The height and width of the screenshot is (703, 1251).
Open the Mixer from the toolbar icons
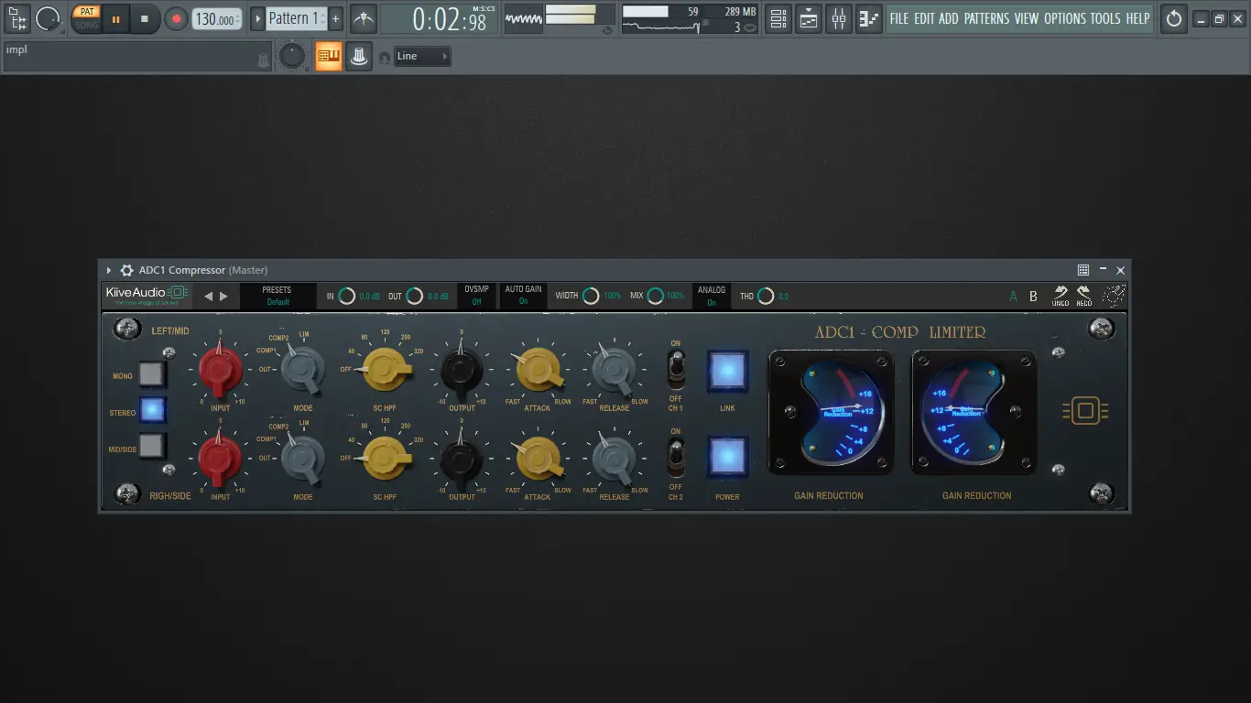(838, 18)
